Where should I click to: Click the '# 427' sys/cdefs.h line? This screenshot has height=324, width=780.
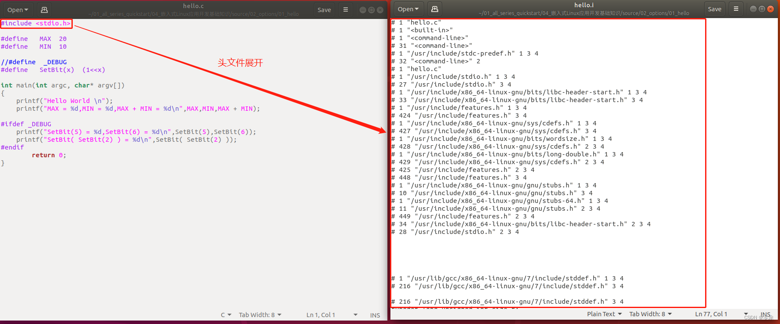494,131
